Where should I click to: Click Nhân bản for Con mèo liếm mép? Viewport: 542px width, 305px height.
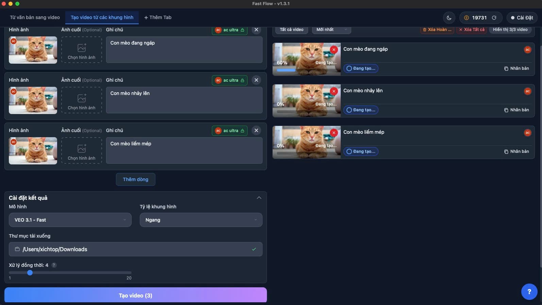516,151
